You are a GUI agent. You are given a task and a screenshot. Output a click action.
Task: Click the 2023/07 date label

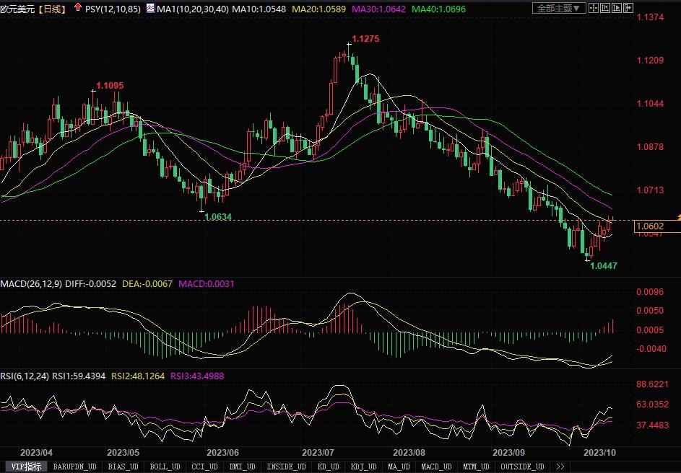318,453
